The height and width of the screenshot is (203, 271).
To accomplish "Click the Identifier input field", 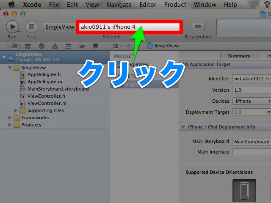I will pyautogui.click(x=252, y=79).
